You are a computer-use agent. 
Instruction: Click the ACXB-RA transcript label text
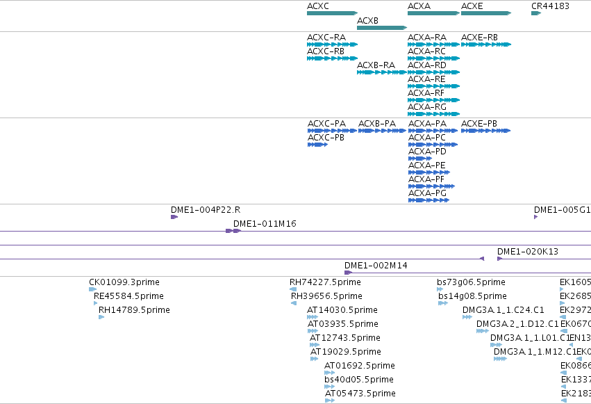(x=376, y=65)
